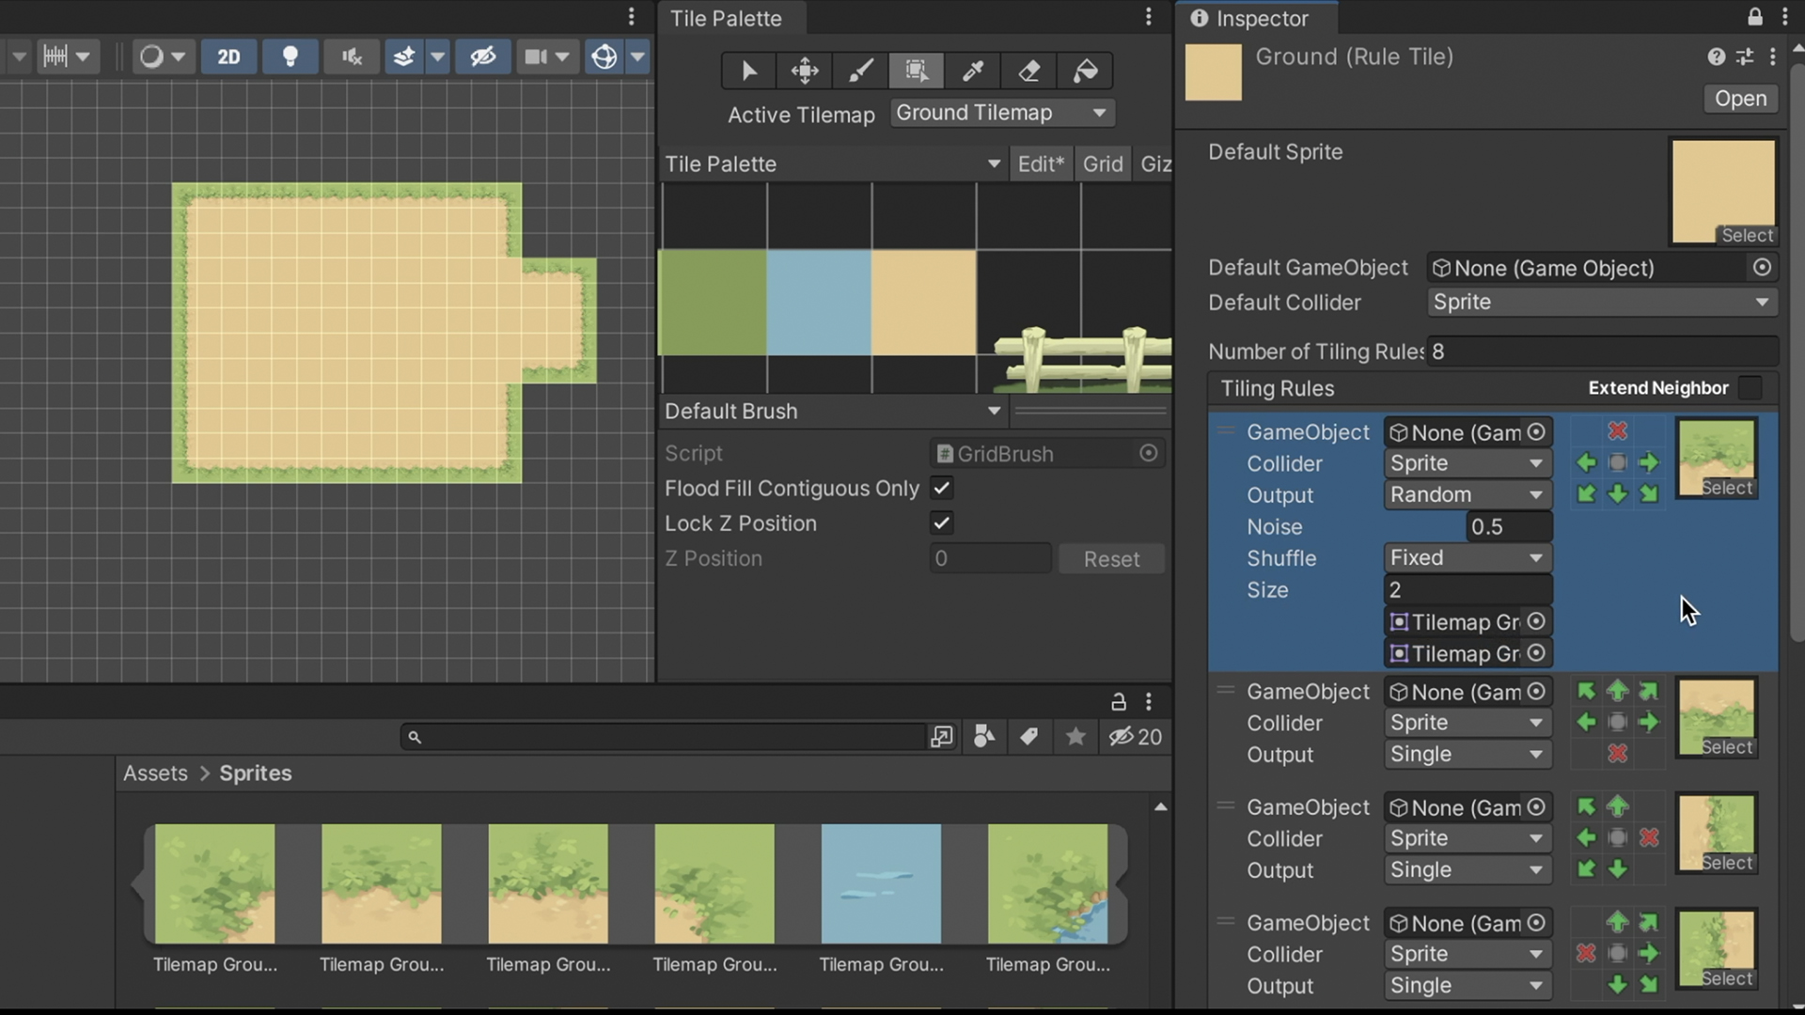Select the blue water Tilemap sprite thumbnail

click(x=881, y=883)
